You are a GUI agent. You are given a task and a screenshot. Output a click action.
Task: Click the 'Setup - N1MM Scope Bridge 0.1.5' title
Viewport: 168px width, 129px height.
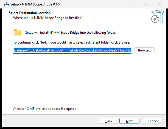(35, 4)
